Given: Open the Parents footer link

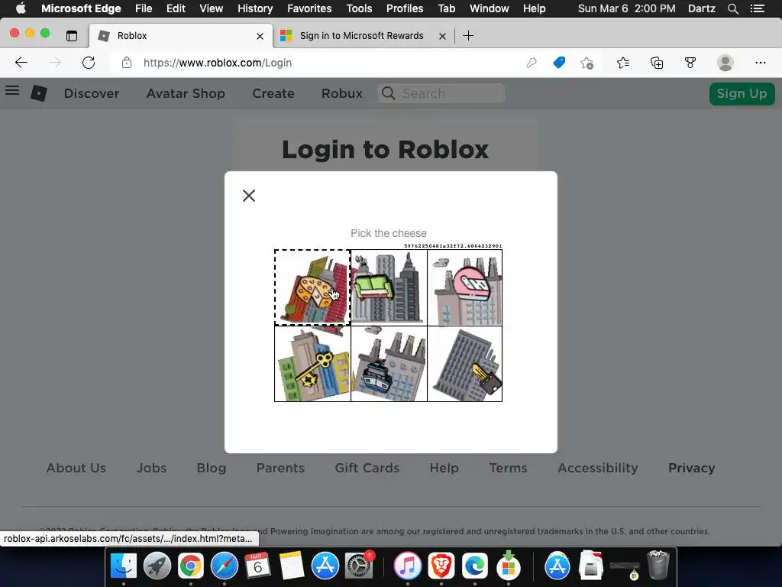Looking at the screenshot, I should 280,468.
